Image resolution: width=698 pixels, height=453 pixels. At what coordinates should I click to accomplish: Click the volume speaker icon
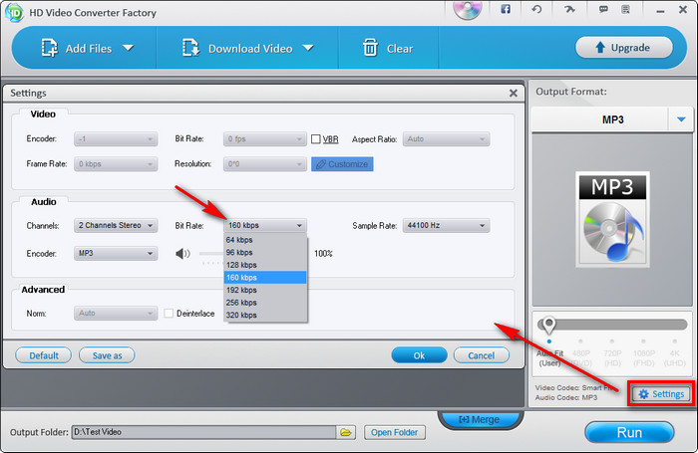point(182,254)
